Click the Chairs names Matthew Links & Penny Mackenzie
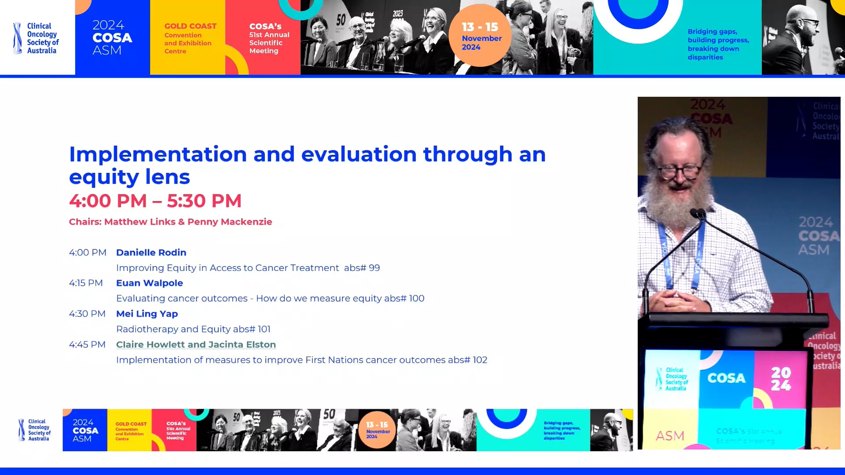The height and width of the screenshot is (475, 845). [x=170, y=222]
